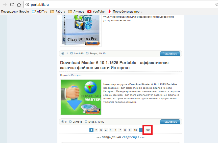Image resolution: width=218 pixels, height=143 pixels.
Task: View site information icon in address bar
Action: click(x=27, y=5)
